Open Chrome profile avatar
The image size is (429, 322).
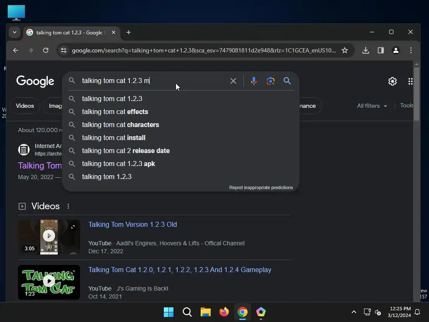[395, 50]
